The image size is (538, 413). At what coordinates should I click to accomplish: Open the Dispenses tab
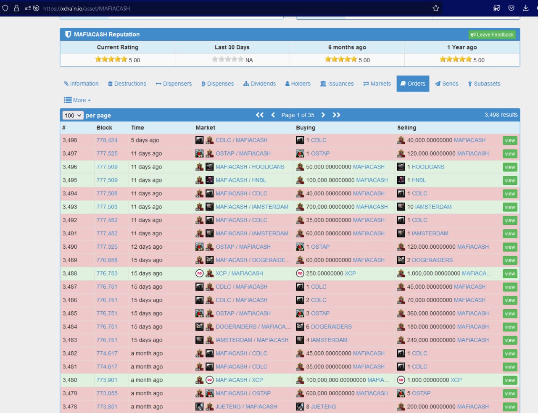click(218, 84)
